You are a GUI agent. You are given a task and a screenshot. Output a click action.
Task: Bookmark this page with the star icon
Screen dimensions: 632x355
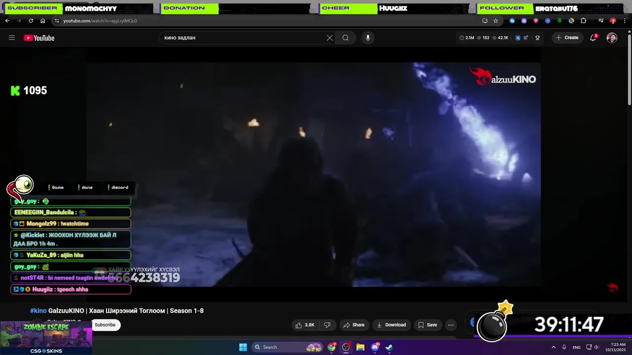pyautogui.click(x=496, y=21)
